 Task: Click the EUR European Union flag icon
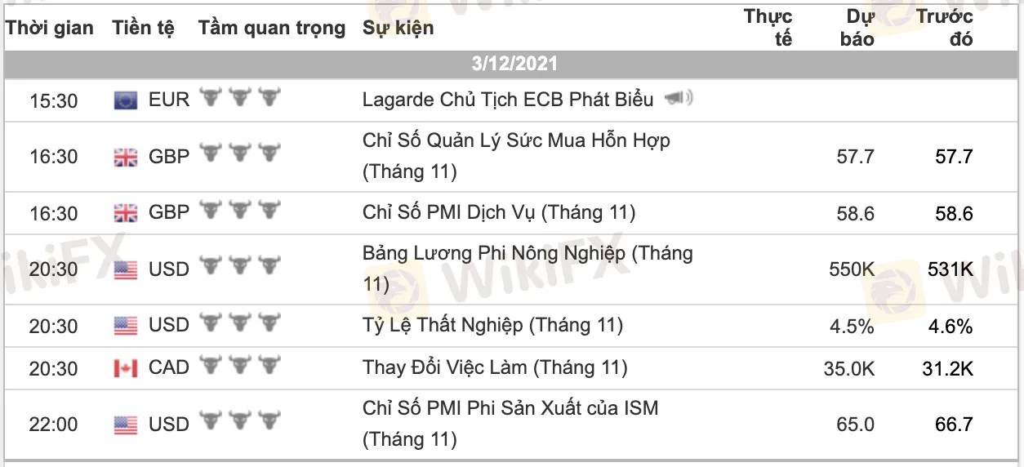[x=126, y=100]
